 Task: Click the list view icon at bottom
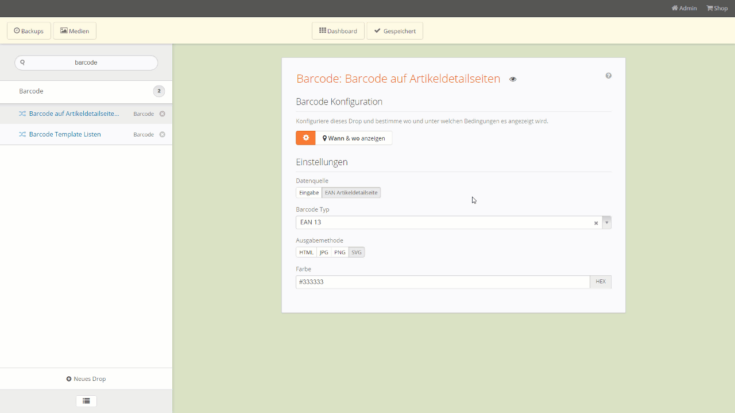pyautogui.click(x=86, y=401)
